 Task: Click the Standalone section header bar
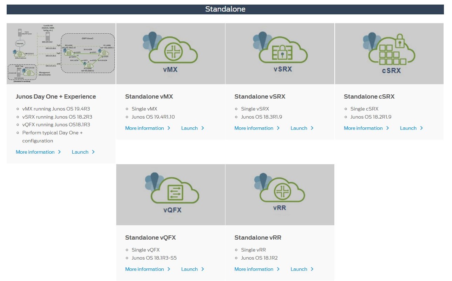pos(226,9)
